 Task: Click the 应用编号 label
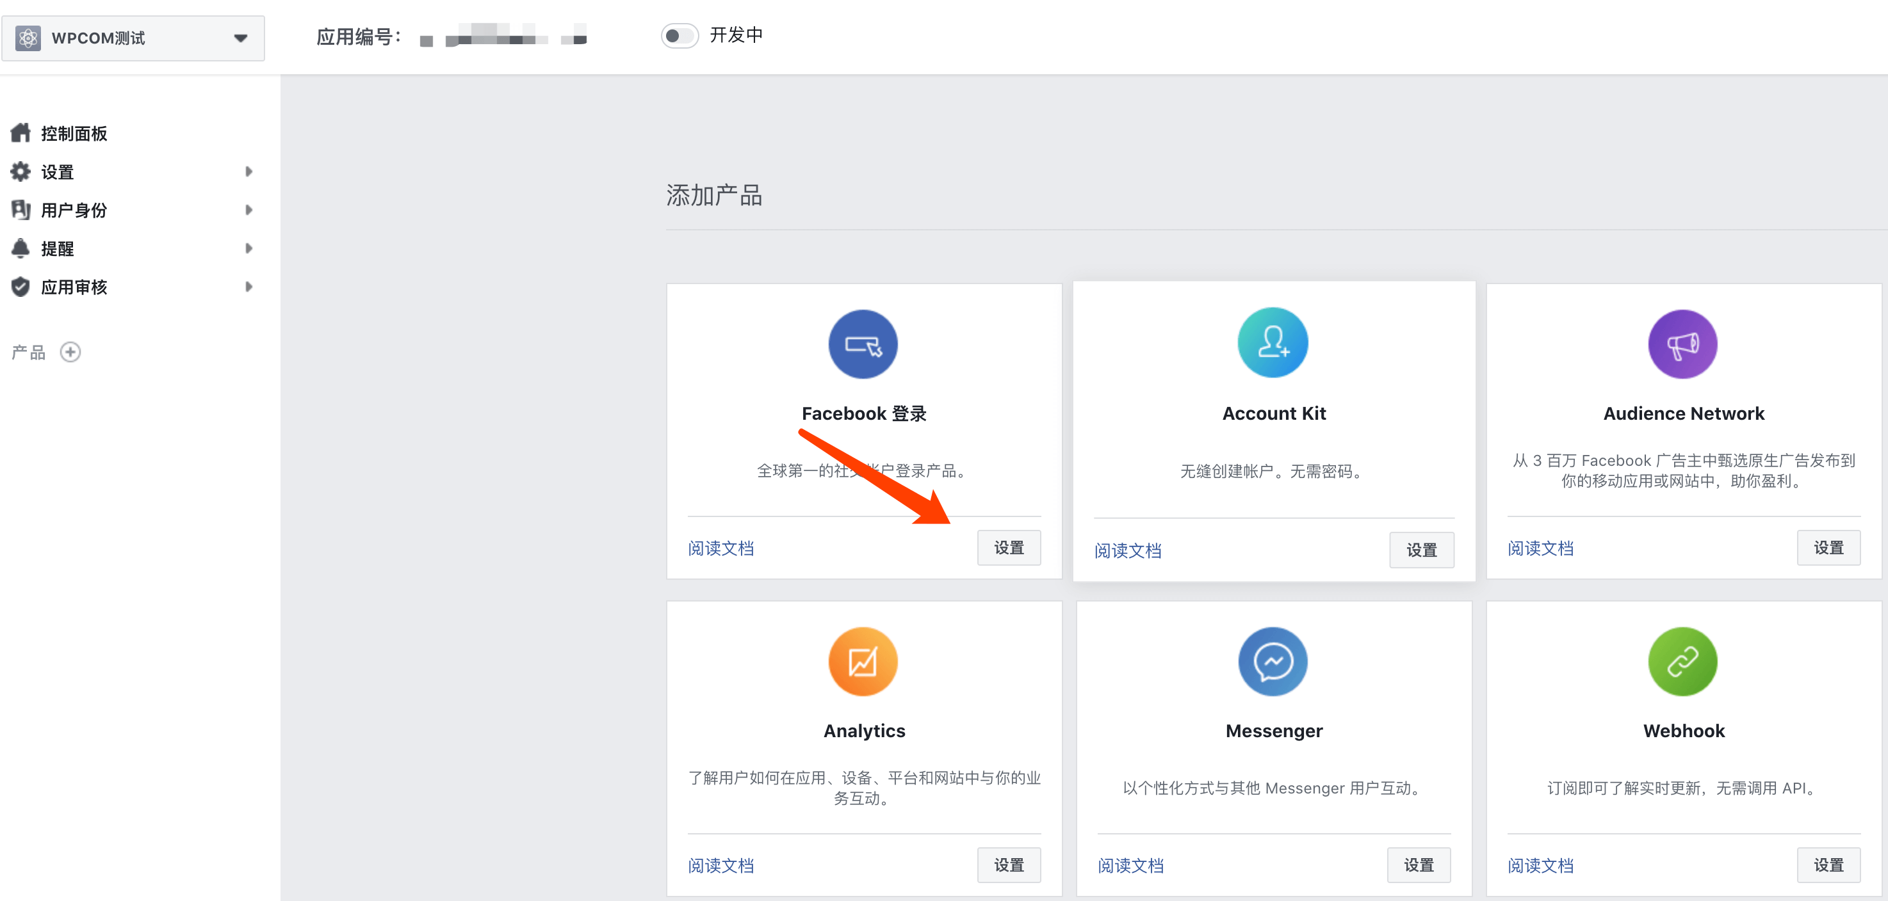pos(359,36)
